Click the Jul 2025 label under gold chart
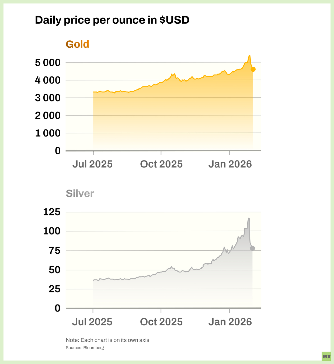 [92, 164]
